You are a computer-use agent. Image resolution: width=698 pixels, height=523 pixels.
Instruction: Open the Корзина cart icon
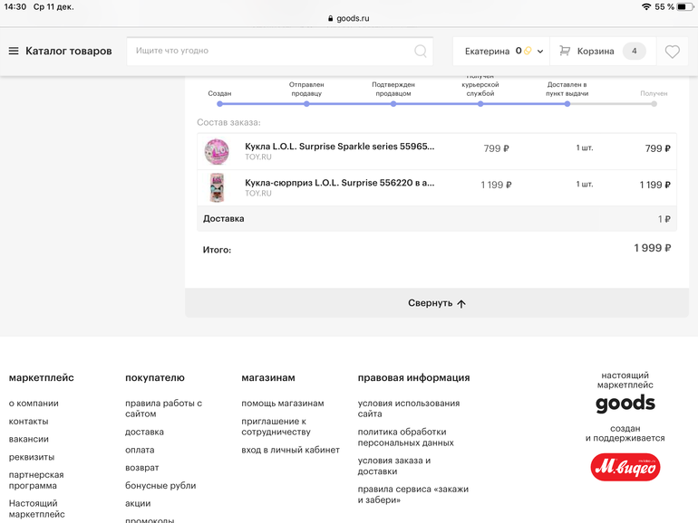coord(565,51)
